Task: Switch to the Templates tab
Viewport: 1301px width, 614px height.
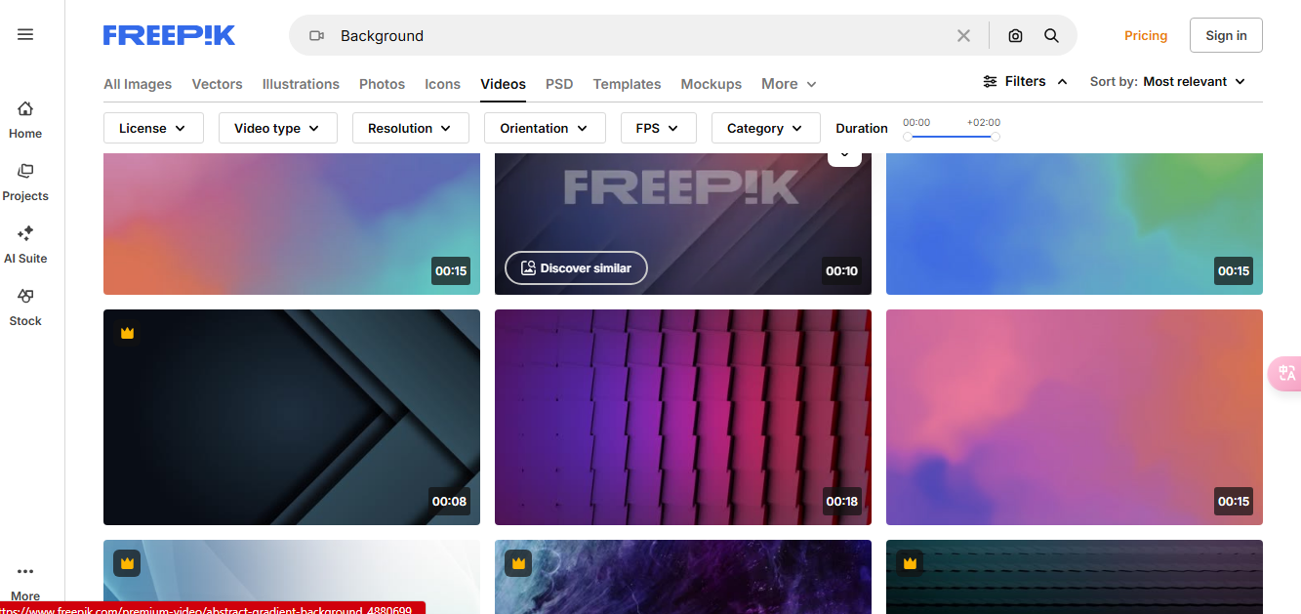Action: pos(627,84)
